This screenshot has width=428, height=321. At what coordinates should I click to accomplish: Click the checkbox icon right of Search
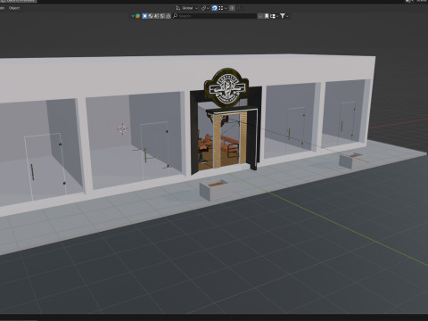[260, 16]
